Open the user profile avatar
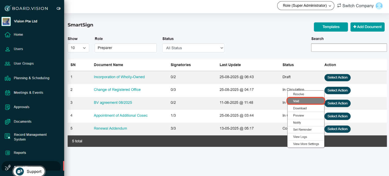Screen dimensions: 389x176 (379, 6)
